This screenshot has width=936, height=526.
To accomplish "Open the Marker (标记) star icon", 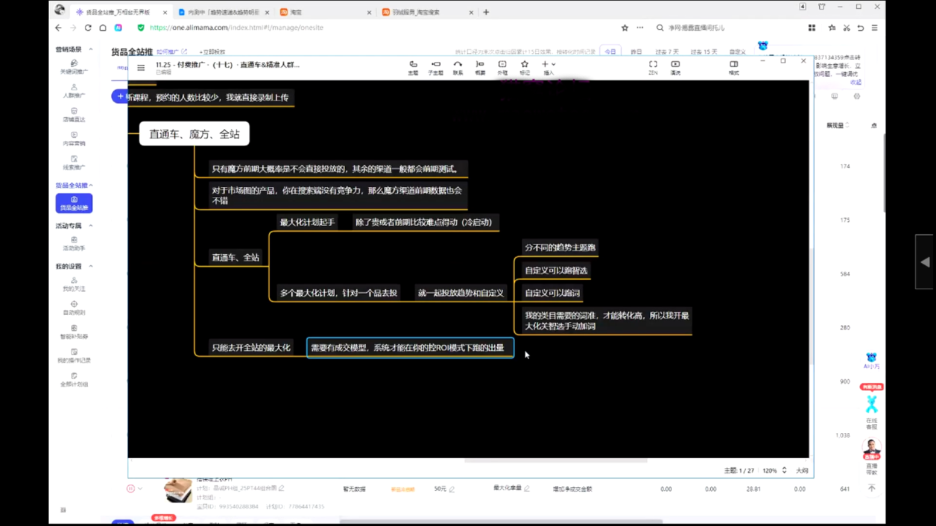I will pos(525,67).
